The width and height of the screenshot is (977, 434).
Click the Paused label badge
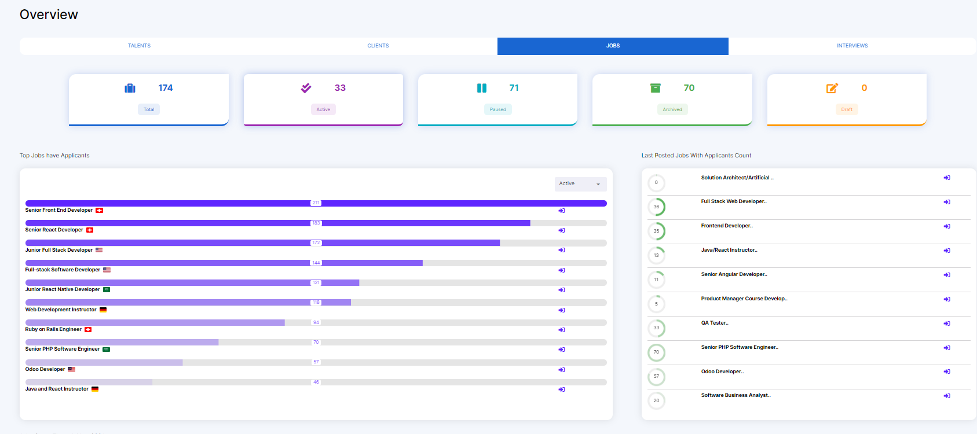(497, 109)
